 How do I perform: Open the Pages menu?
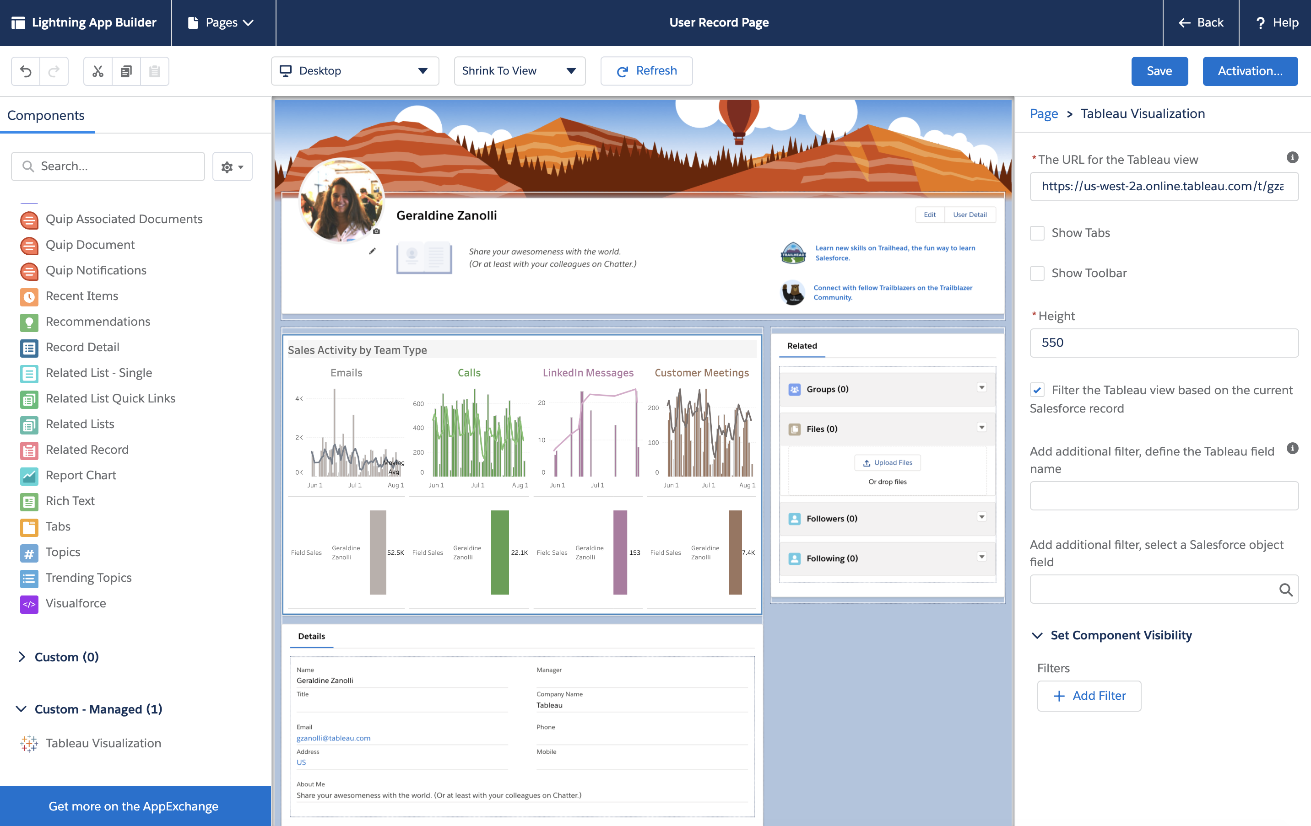coord(222,23)
